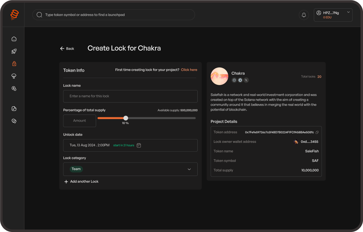Open notifications via bell icon
This screenshot has width=363, height=232.
pyautogui.click(x=304, y=14)
